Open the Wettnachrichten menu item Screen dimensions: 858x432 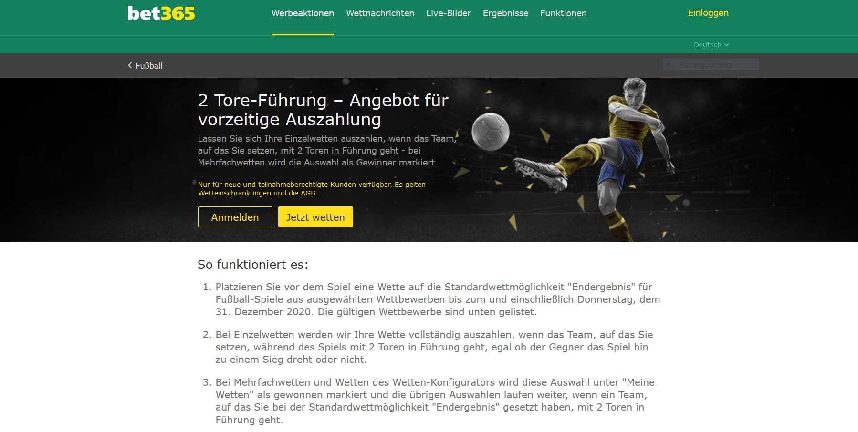coord(380,13)
